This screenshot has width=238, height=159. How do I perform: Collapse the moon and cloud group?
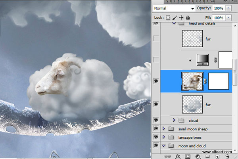[163, 146]
